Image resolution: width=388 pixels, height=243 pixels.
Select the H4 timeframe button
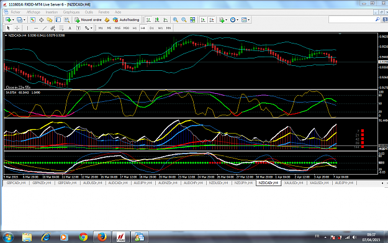coord(143,28)
